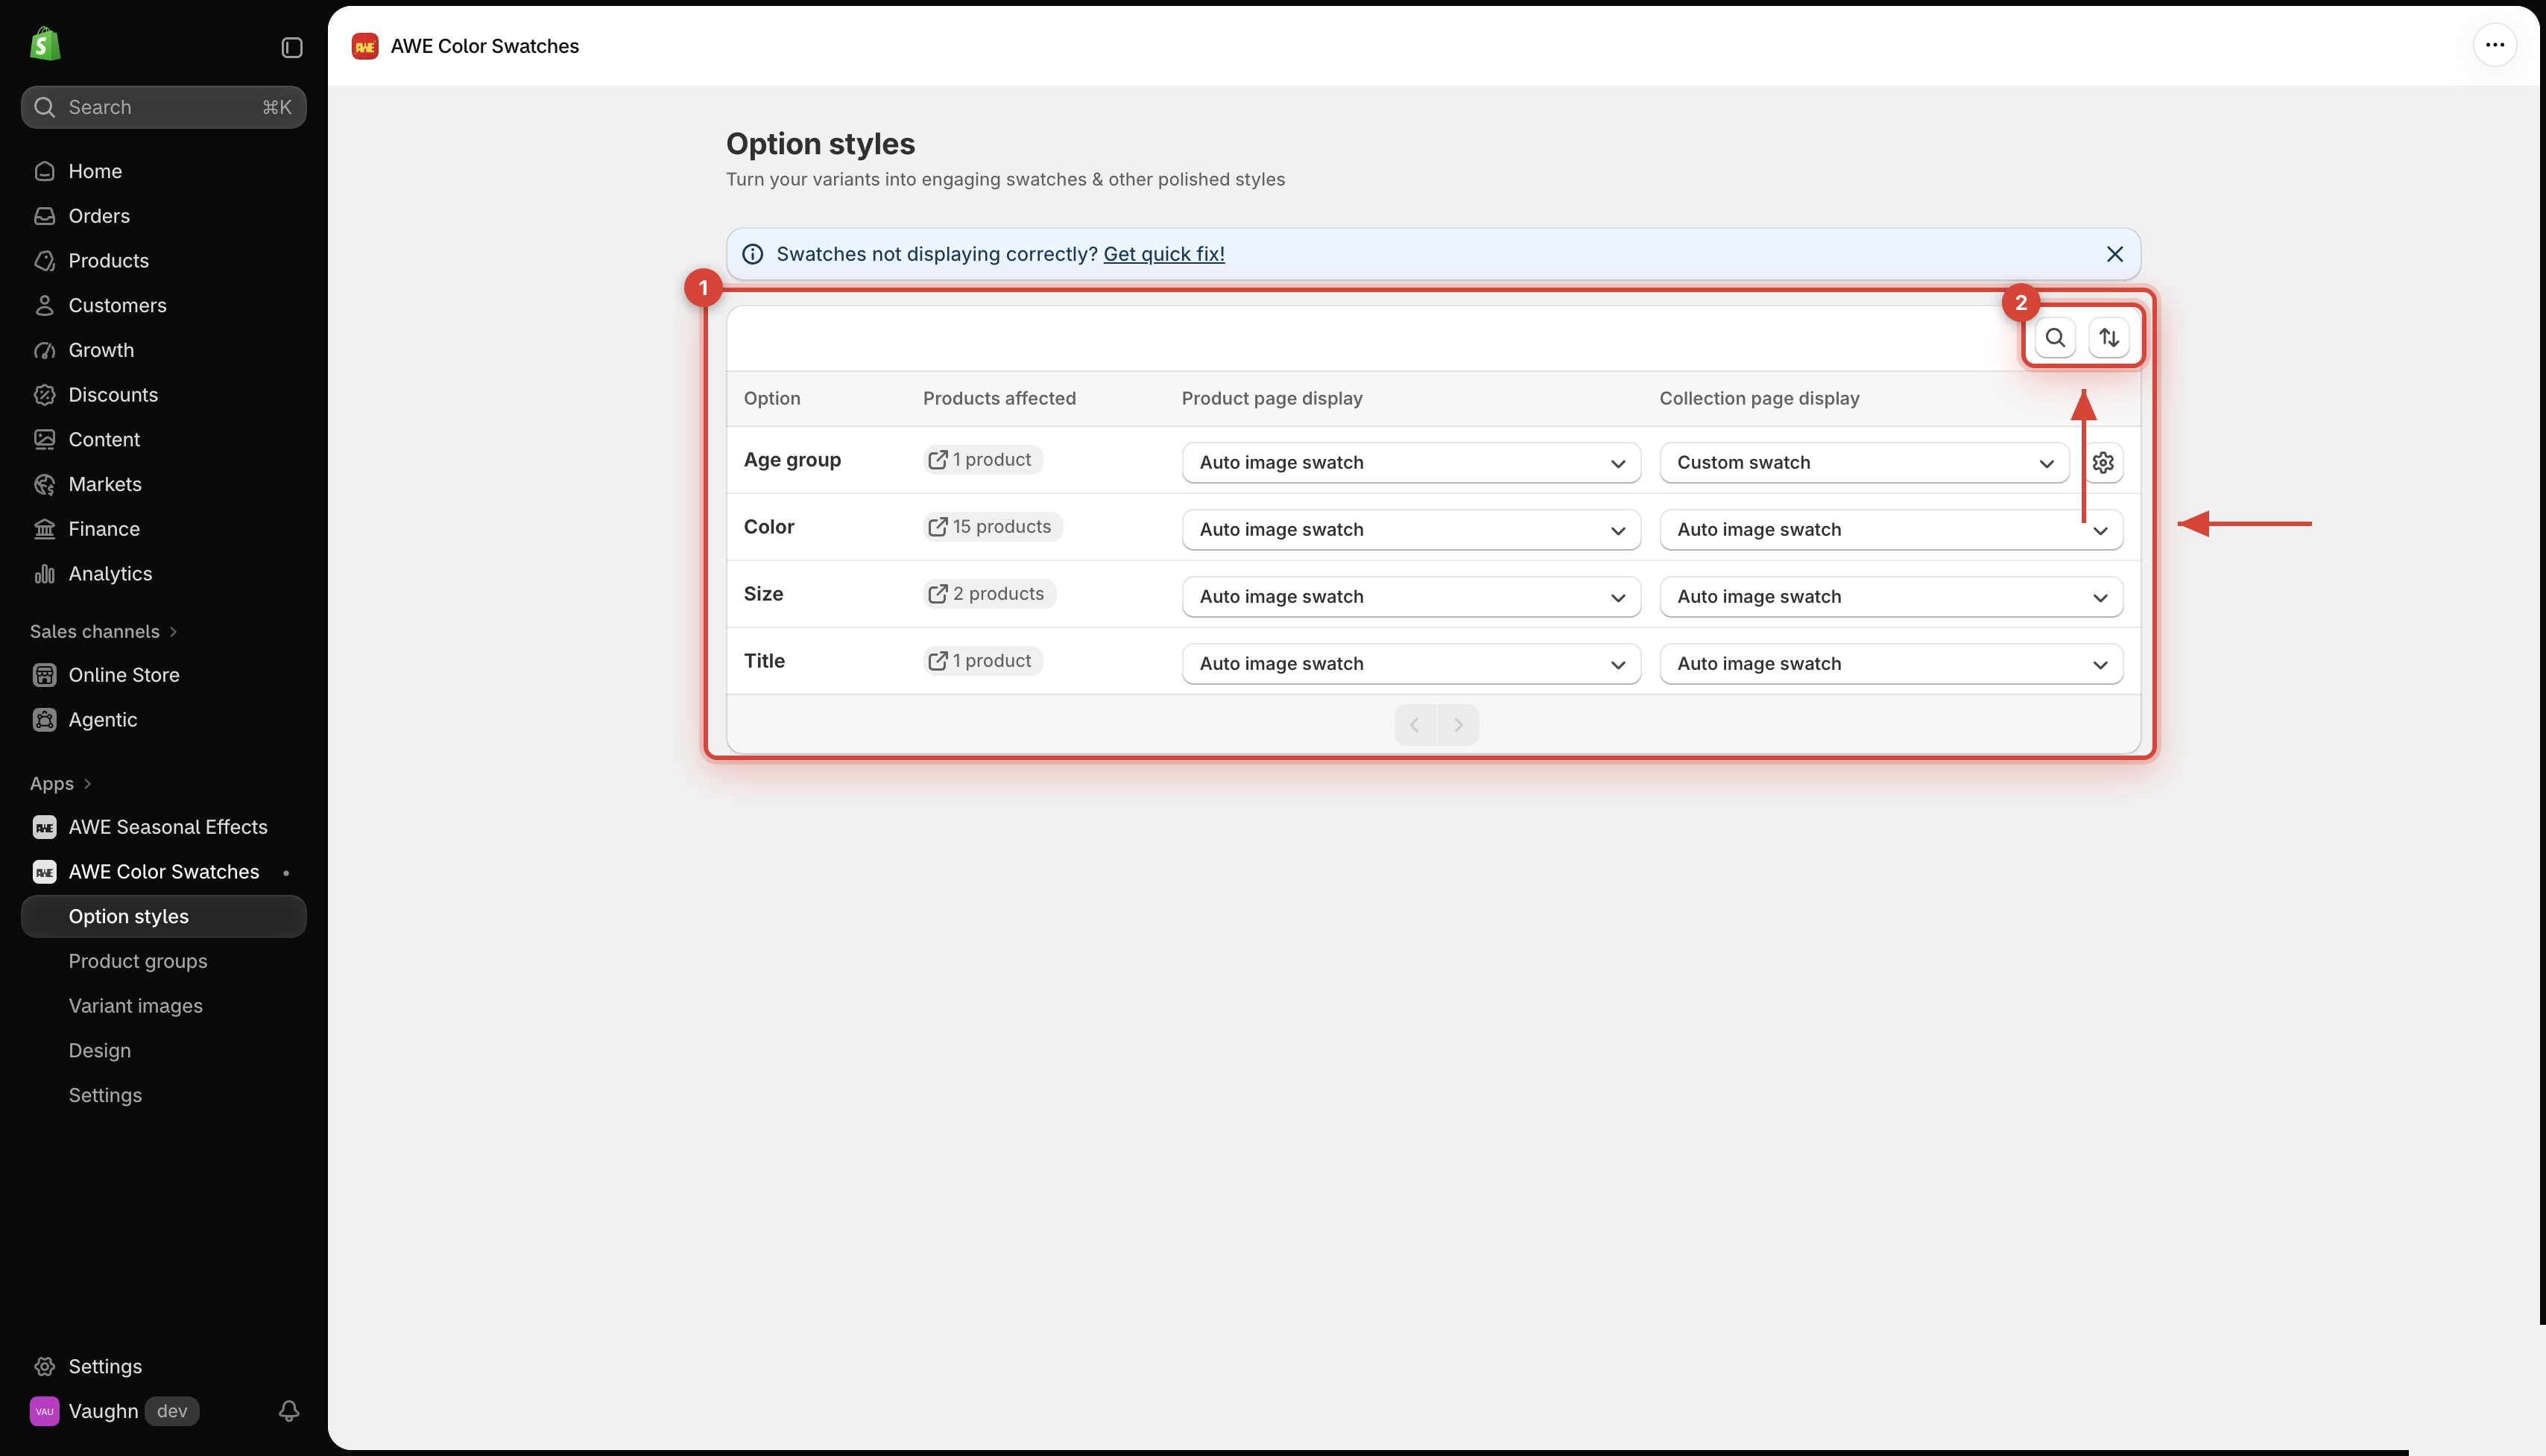The height and width of the screenshot is (1456, 2546).
Task: Go to next page of the options table
Action: coord(1458,725)
